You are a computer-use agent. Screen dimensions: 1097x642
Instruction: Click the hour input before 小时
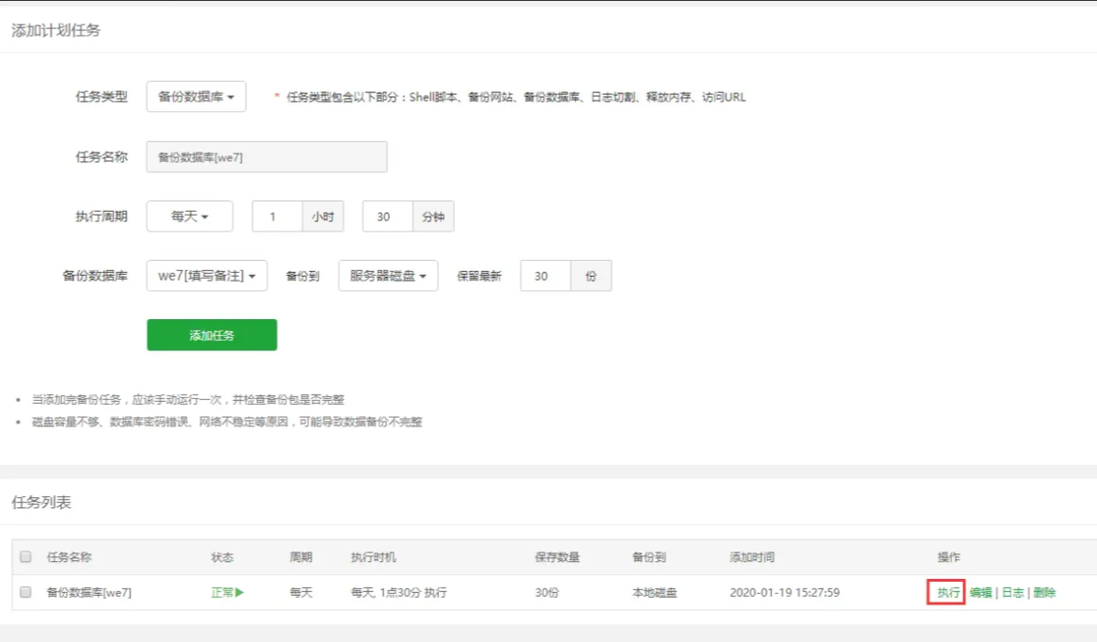tap(277, 217)
